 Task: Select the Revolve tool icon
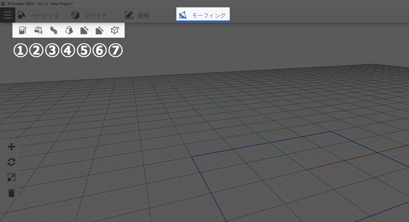pyautogui.click(x=38, y=30)
